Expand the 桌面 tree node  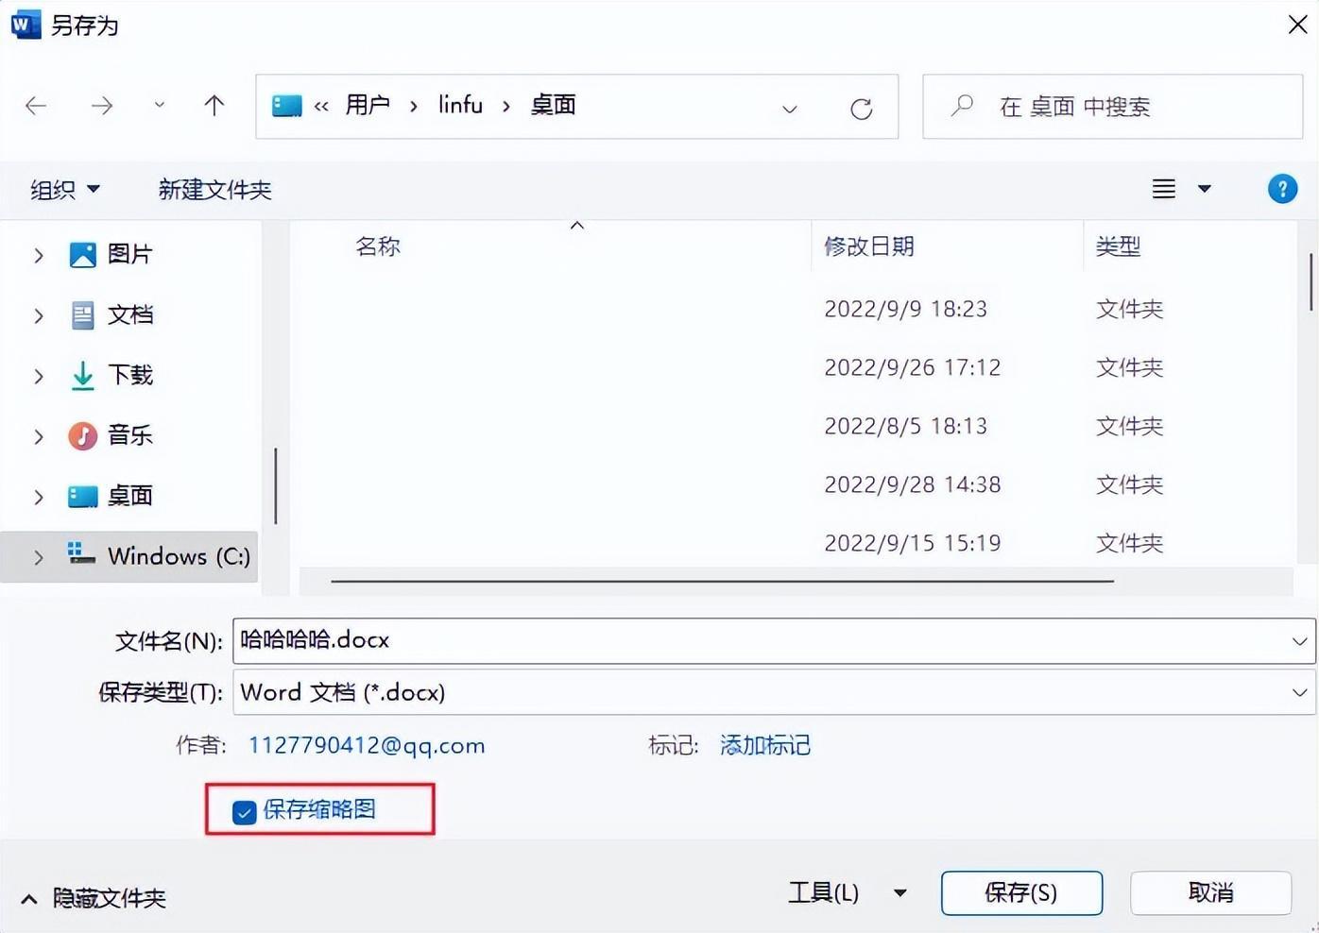tap(38, 497)
